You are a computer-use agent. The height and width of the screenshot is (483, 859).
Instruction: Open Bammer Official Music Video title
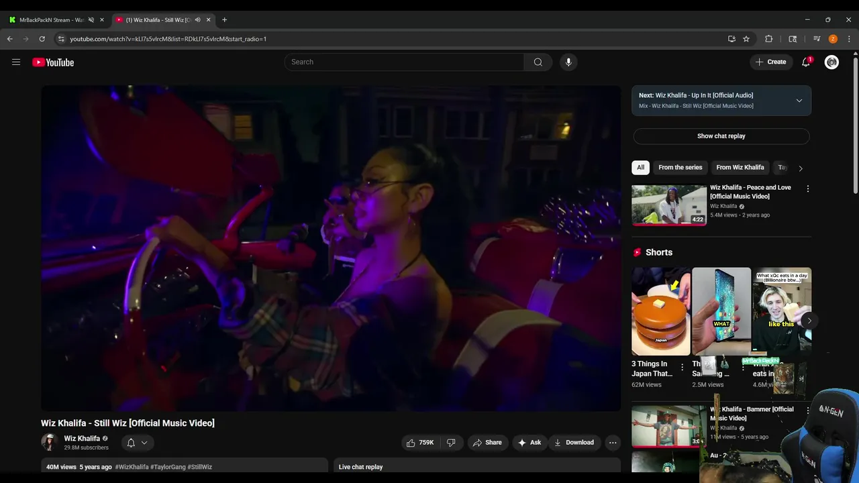752,413
